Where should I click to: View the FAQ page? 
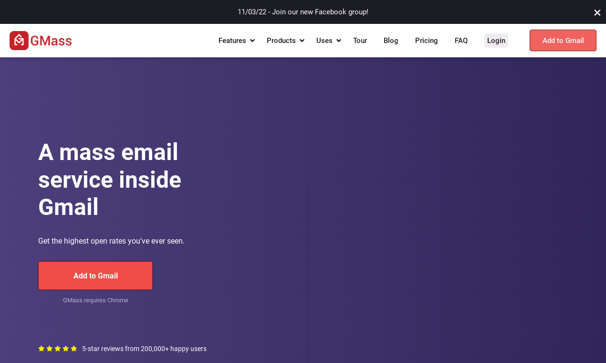[x=461, y=41]
